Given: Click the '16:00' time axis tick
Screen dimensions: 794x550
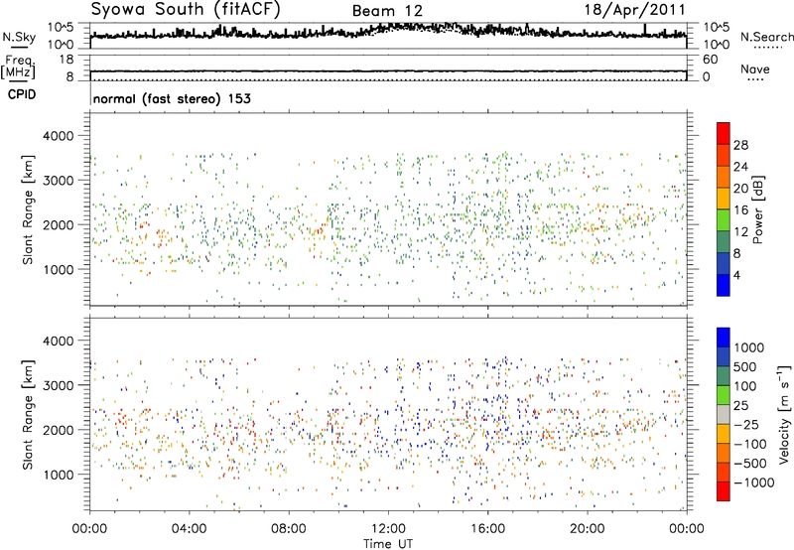Looking at the screenshot, I should pyautogui.click(x=487, y=529).
